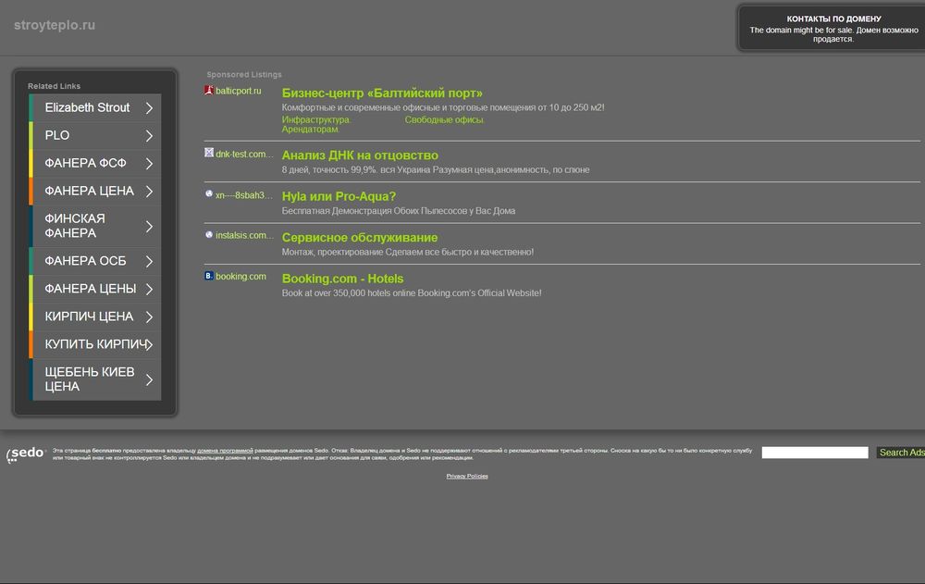
Task: Click the booking.com domain link
Action: click(x=240, y=277)
